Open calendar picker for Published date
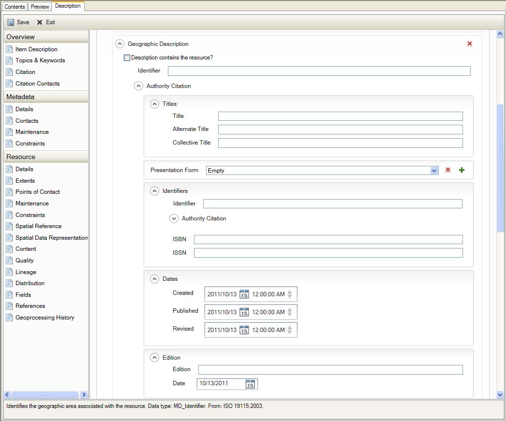The image size is (506, 421). point(244,312)
